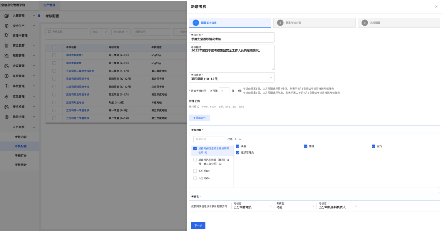Check the 五分司(0) company checkbox

tap(195, 171)
